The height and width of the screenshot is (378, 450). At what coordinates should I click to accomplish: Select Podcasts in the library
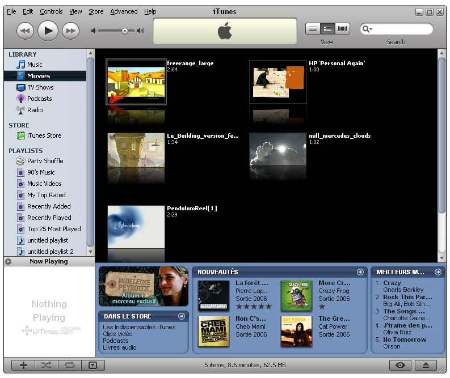pyautogui.click(x=39, y=99)
